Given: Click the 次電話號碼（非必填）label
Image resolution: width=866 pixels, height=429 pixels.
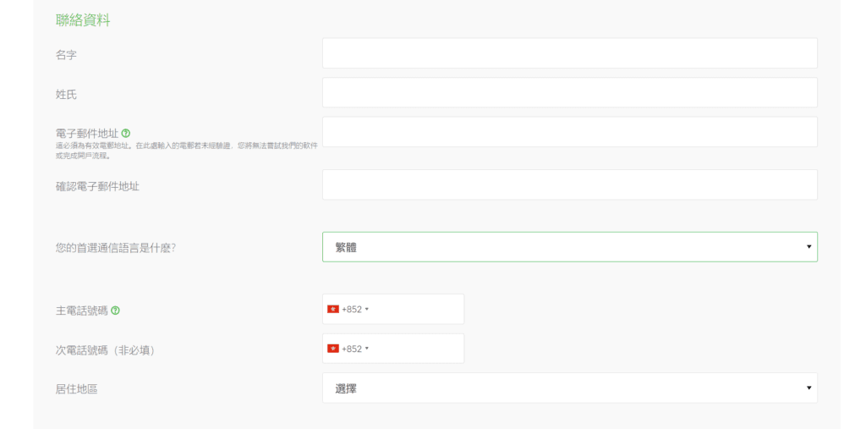Looking at the screenshot, I should [106, 350].
